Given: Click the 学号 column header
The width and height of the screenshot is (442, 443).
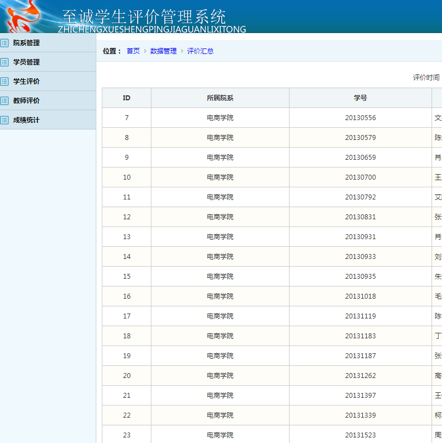Looking at the screenshot, I should (361, 98).
